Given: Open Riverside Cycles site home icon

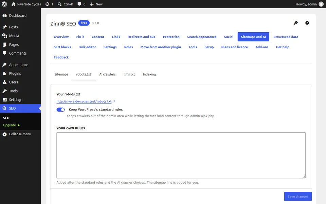Looking at the screenshot, I should click(x=13, y=4).
